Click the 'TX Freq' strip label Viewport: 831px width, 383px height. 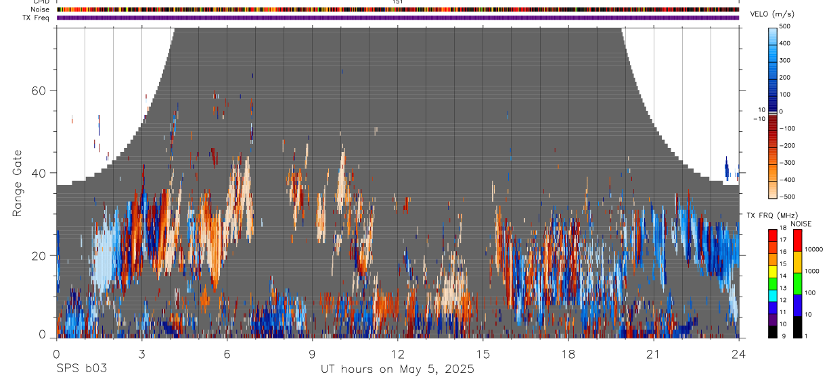37,18
